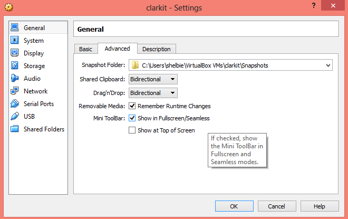Open the Network settings icon
This screenshot has width=348, height=219.
pos(15,91)
